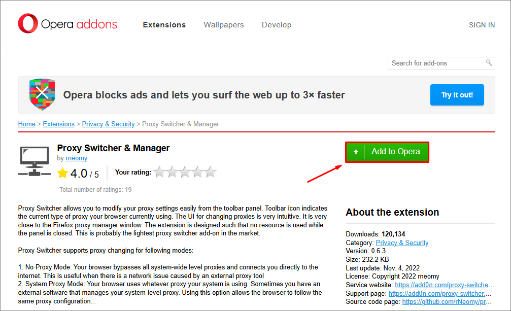511x311 pixels.
Task: Rate the extension four stars
Action: pos(197,172)
